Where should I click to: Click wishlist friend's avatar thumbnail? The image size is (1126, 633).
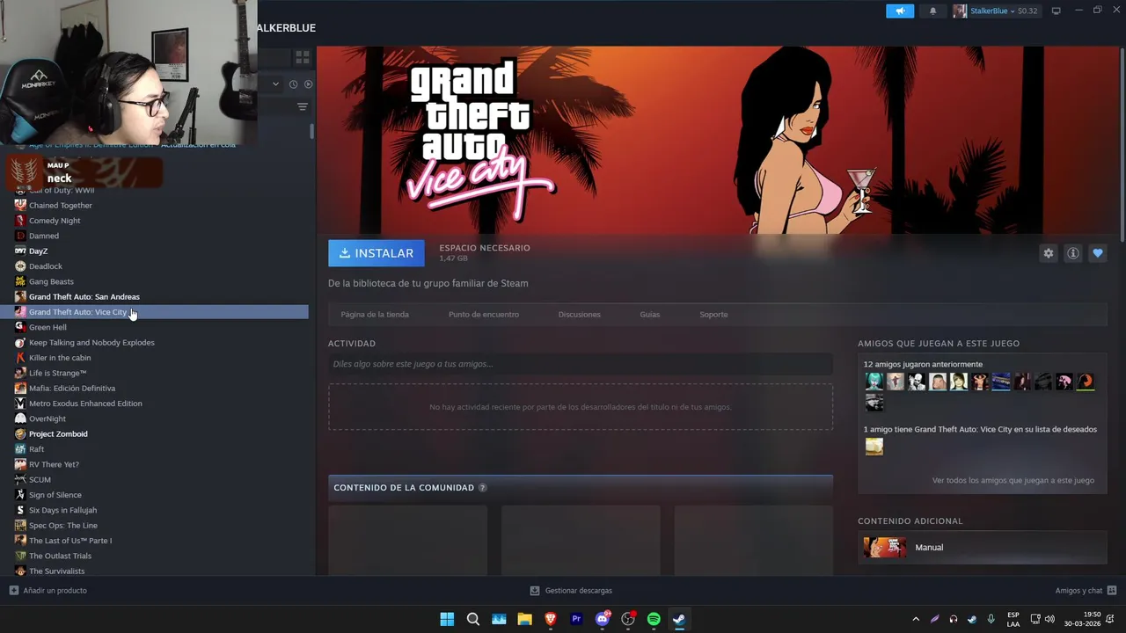tap(874, 447)
